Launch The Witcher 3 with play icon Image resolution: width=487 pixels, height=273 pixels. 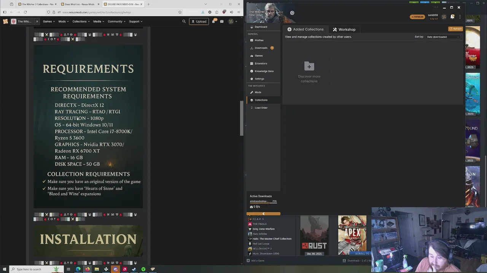292,13
